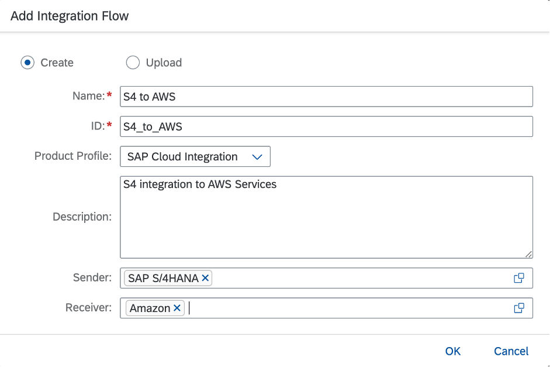Confirm with the OK button
This screenshot has height=367, width=550.
[452, 351]
